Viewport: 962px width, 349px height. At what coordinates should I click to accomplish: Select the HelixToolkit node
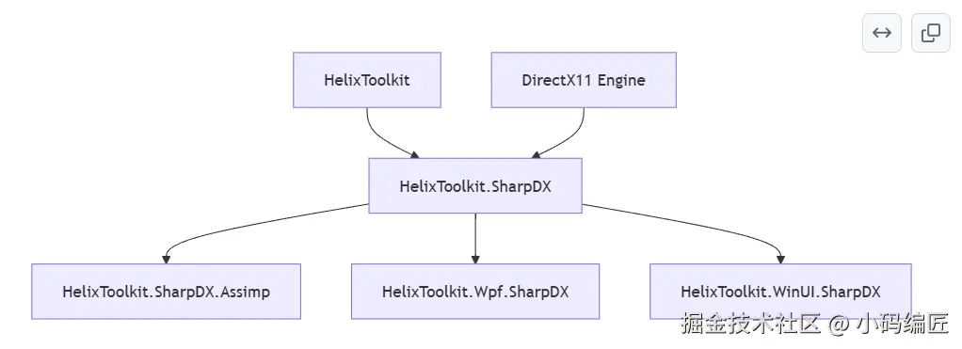(367, 80)
